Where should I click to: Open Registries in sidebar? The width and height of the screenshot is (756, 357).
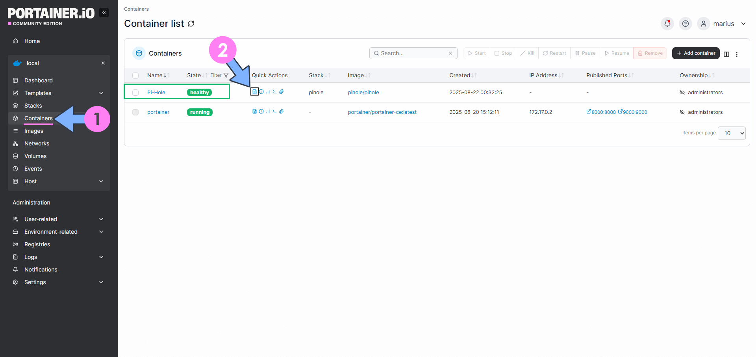click(x=37, y=244)
